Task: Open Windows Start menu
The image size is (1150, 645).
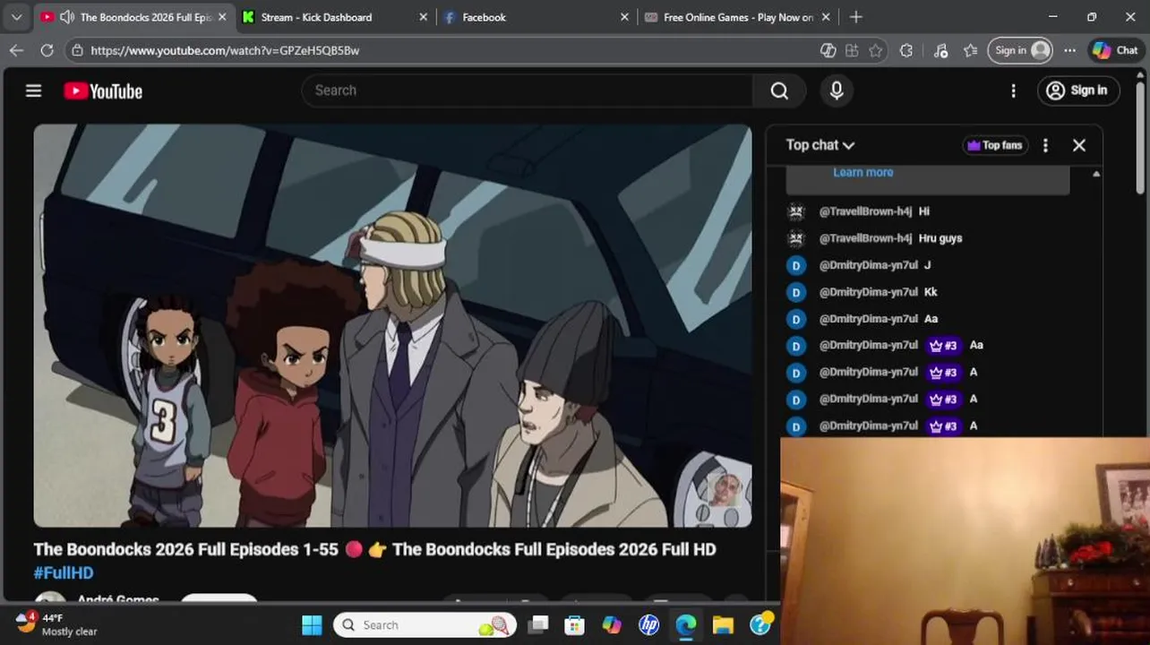Action: 311,625
